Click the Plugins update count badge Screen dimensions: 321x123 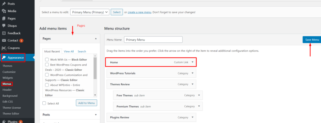click(x=20, y=121)
